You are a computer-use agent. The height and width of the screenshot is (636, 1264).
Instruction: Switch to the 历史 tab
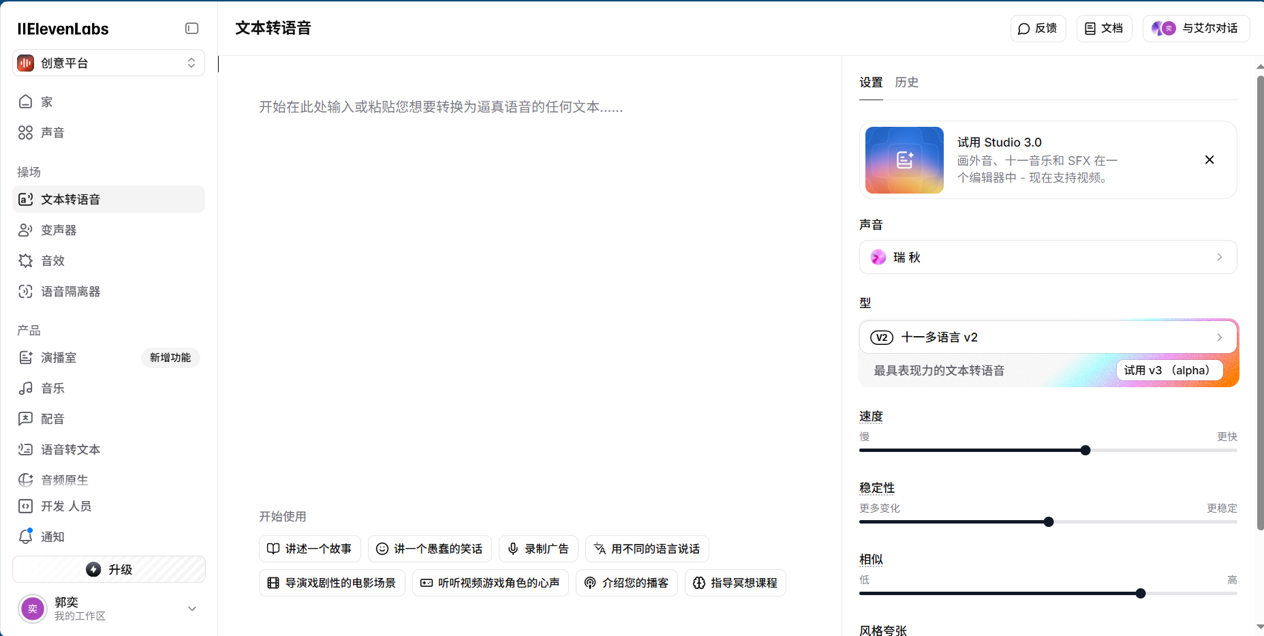pyautogui.click(x=906, y=82)
